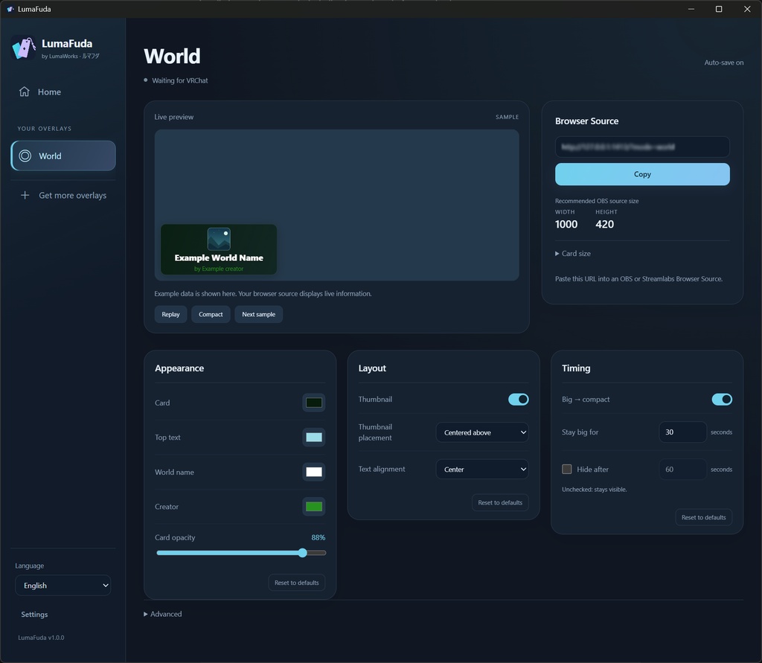The image size is (762, 663).
Task: Click the world thumbnail image in preview card
Action: (x=219, y=239)
